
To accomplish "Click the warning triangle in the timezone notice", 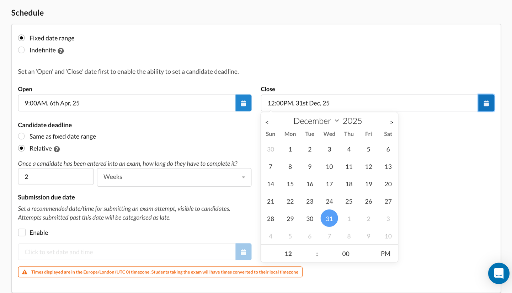I will point(24,272).
